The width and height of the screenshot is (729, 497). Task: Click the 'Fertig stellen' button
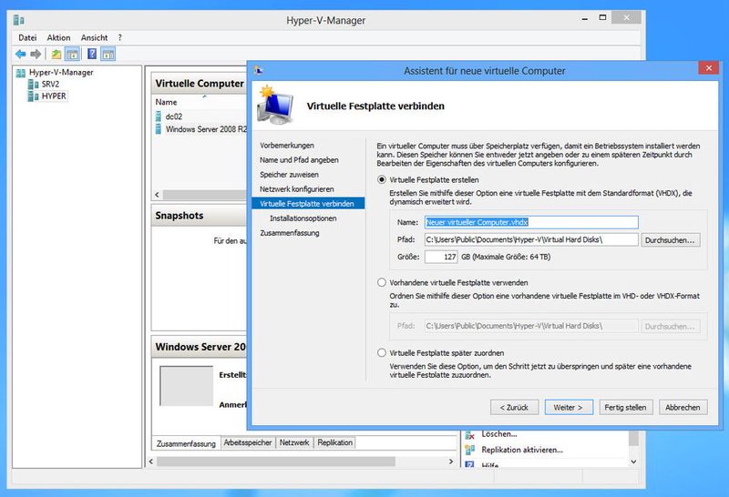tap(625, 408)
